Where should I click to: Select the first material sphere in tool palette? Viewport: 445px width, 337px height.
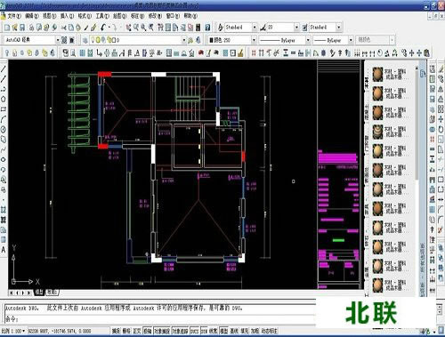(x=378, y=74)
